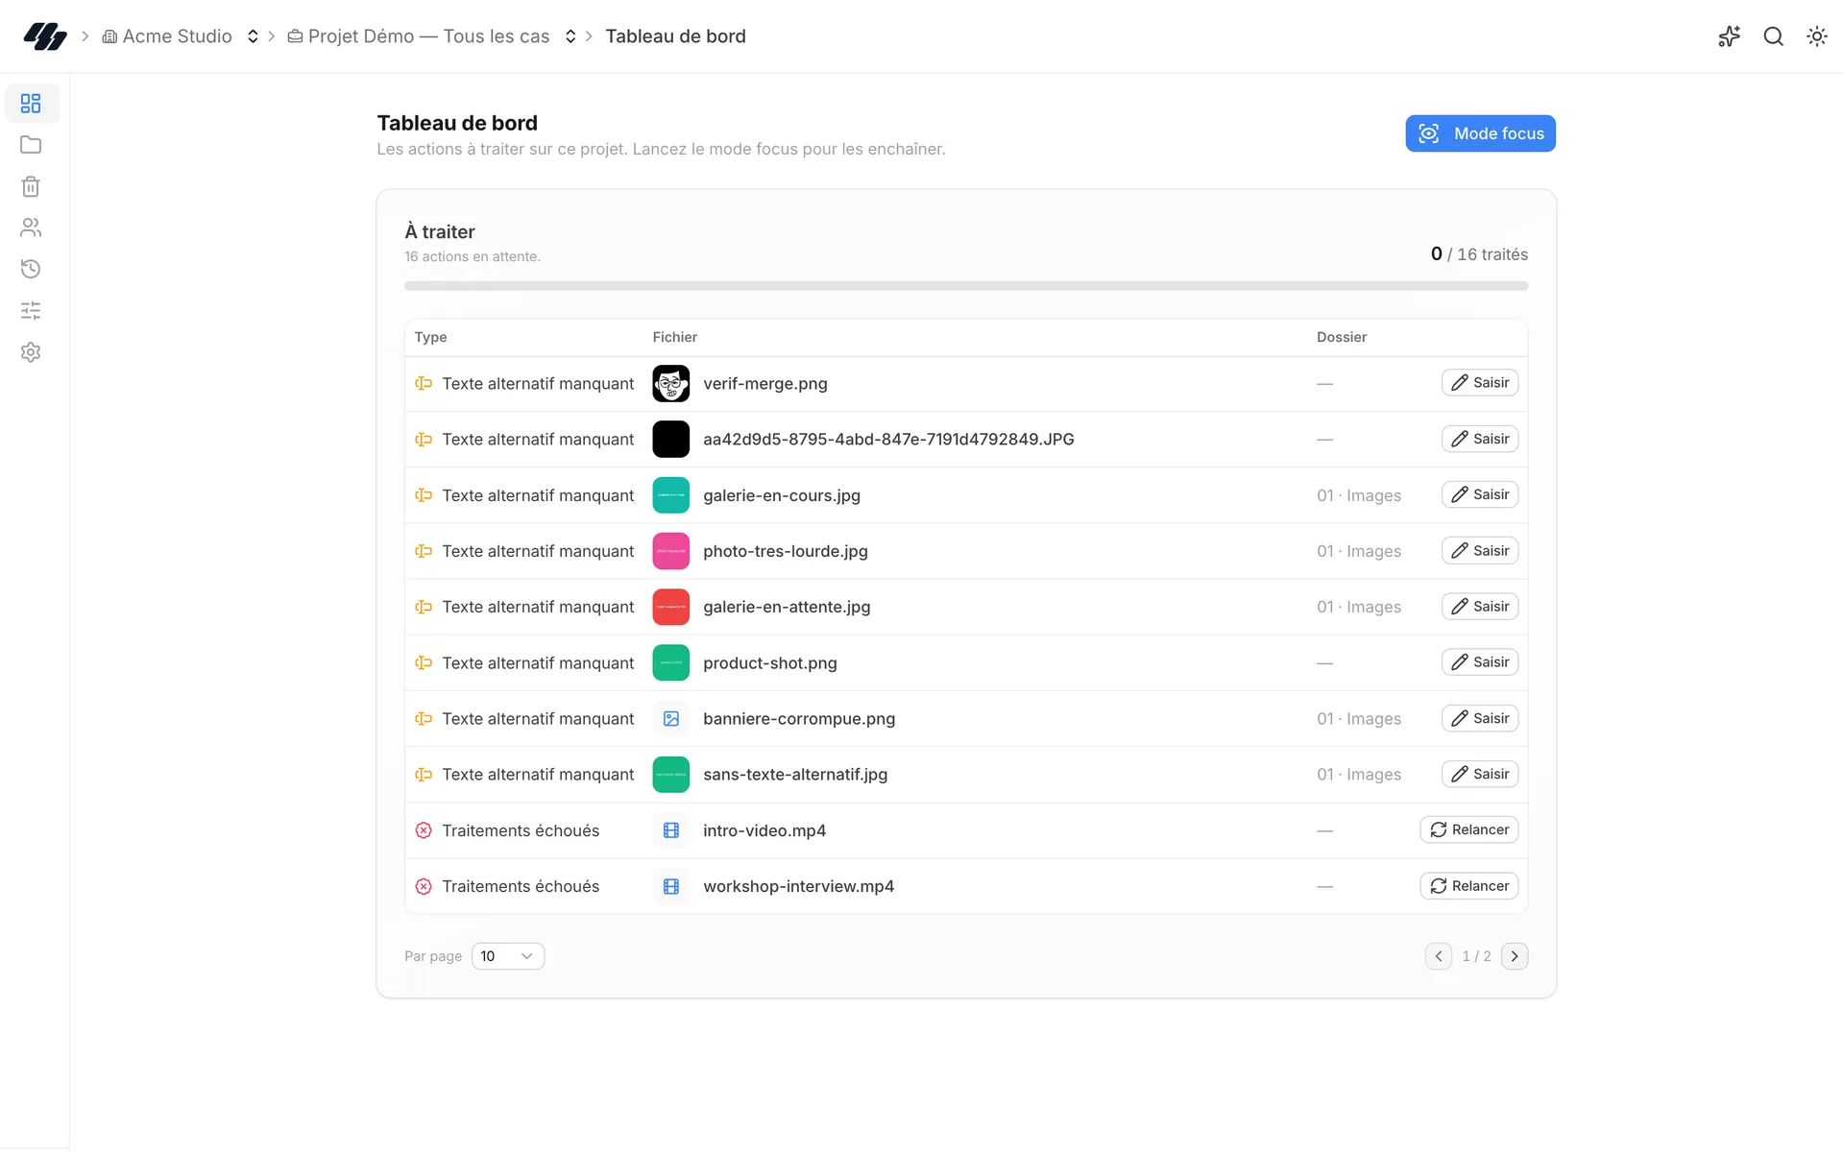Open the search magnifier in header
The image size is (1844, 1152).
[x=1773, y=36]
